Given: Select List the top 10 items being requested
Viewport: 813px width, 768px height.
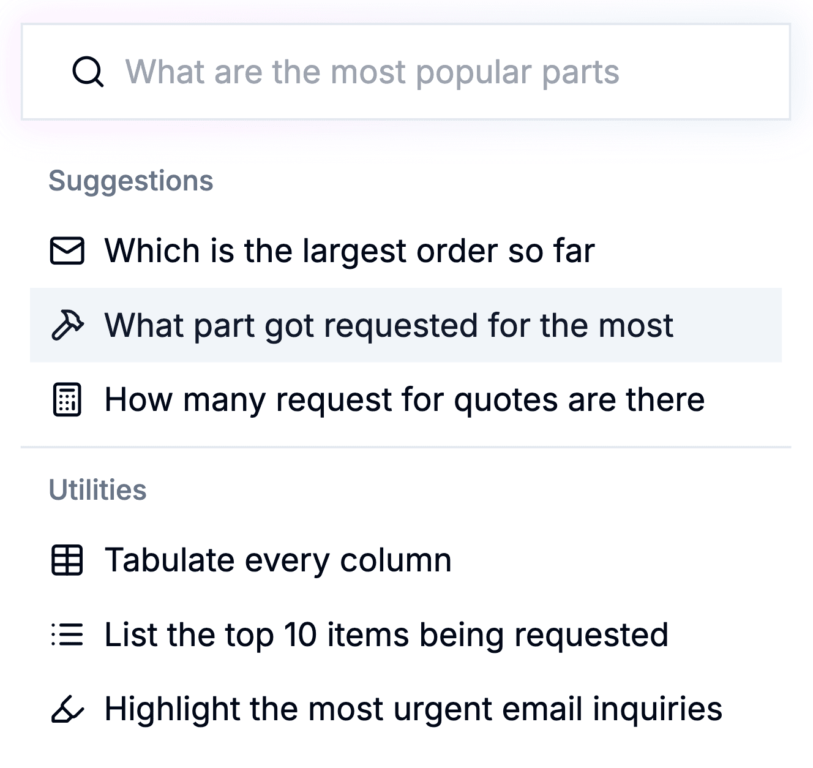Looking at the screenshot, I should tap(386, 635).
